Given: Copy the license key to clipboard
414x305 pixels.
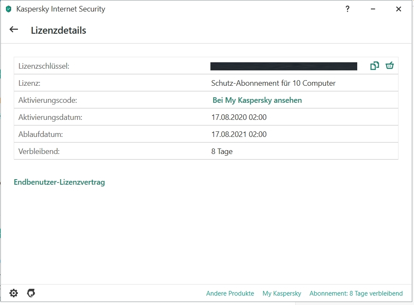Looking at the screenshot, I should pos(375,66).
